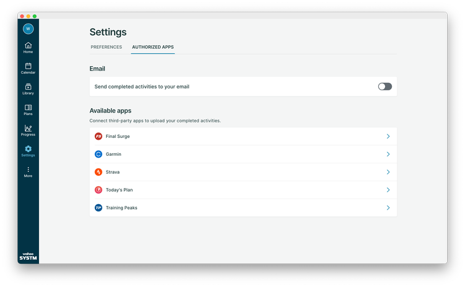465x287 pixels.
Task: Open the Home section in sidebar
Action: pyautogui.click(x=28, y=48)
